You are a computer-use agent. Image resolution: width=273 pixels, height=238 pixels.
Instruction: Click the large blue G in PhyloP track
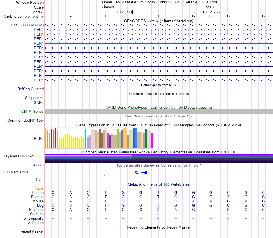click(141, 173)
